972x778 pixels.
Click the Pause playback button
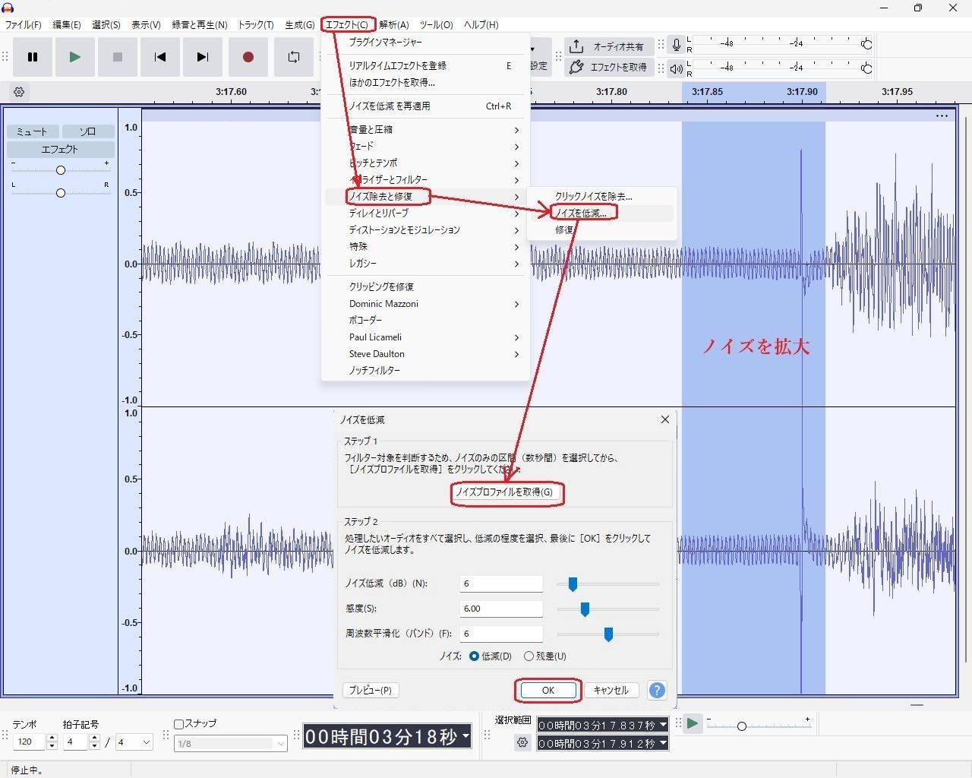[33, 57]
